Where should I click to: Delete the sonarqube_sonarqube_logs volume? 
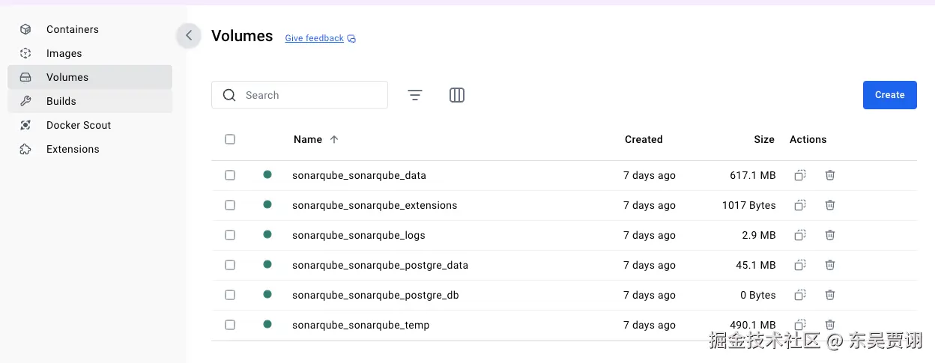point(830,235)
